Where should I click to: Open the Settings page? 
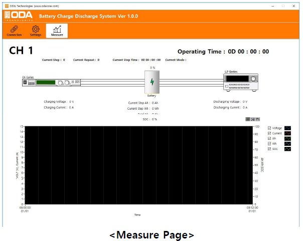(36, 31)
